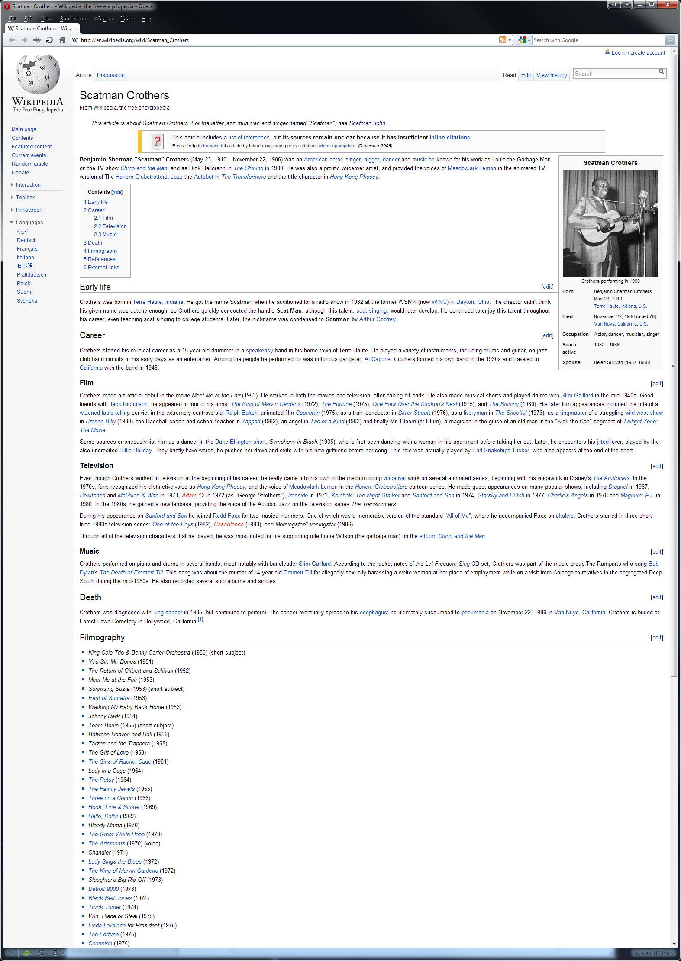Open the Donate sidebar link
Image resolution: width=681 pixels, height=961 pixels.
click(20, 173)
